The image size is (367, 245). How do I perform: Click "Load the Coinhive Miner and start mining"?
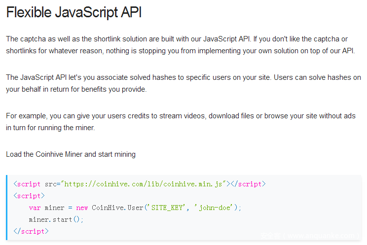click(x=71, y=154)
